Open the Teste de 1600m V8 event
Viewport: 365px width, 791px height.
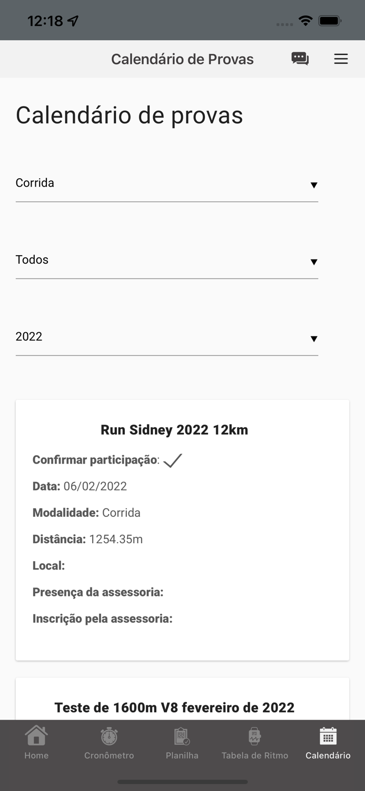(x=174, y=707)
